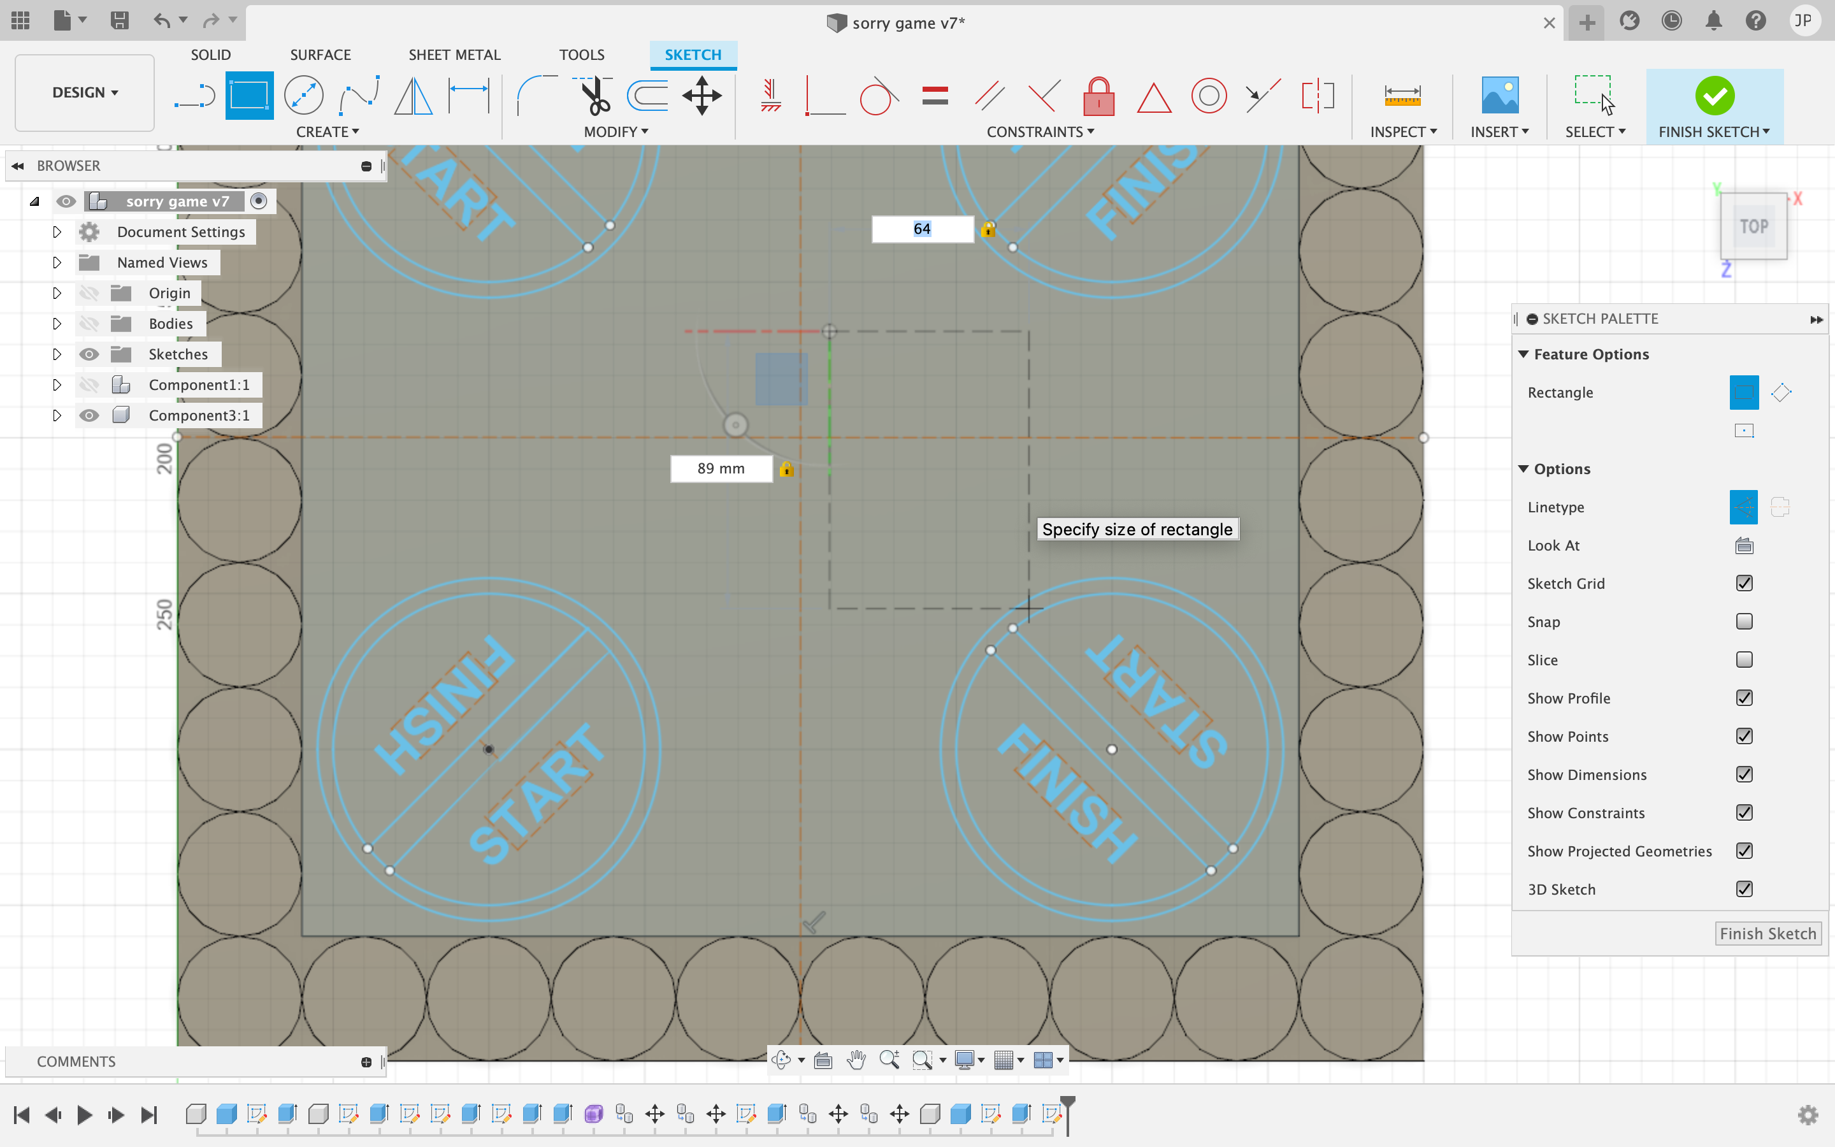
Task: Enable the Slice checkbox
Action: coord(1744,660)
